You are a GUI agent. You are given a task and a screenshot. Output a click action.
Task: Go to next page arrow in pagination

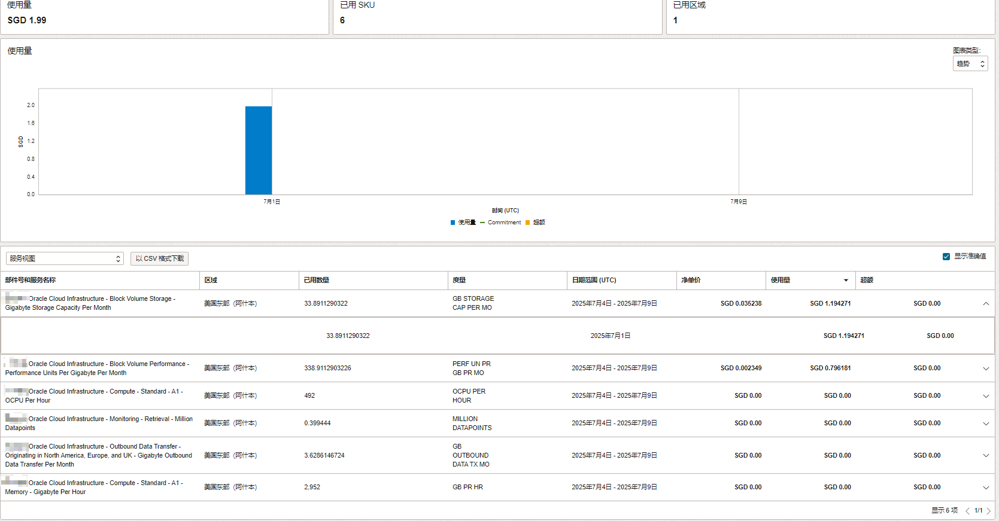pyautogui.click(x=988, y=511)
